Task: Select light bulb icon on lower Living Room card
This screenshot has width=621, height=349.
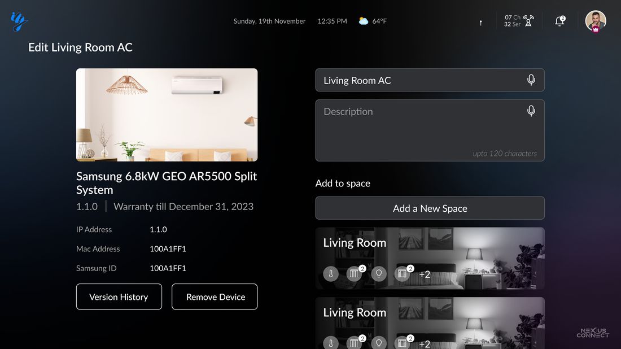Action: click(379, 343)
